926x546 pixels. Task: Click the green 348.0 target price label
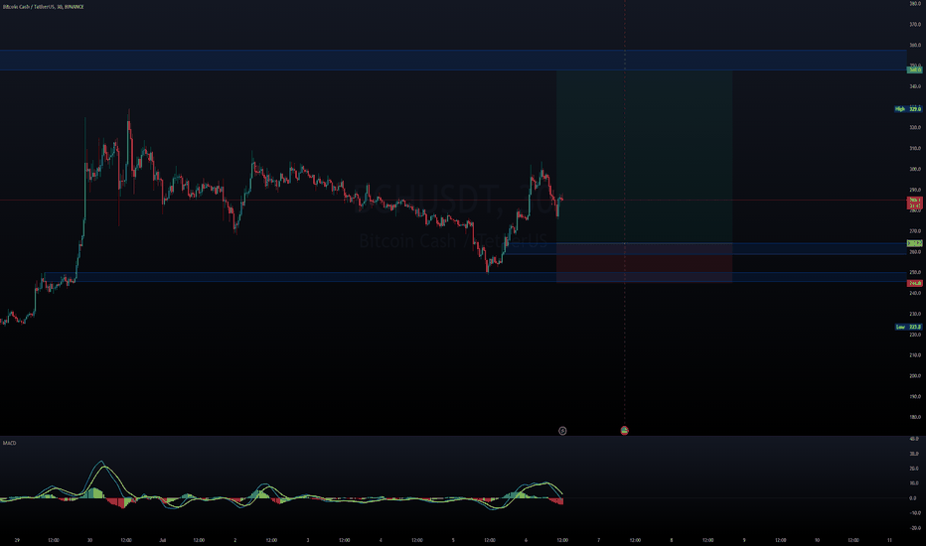[x=915, y=69]
